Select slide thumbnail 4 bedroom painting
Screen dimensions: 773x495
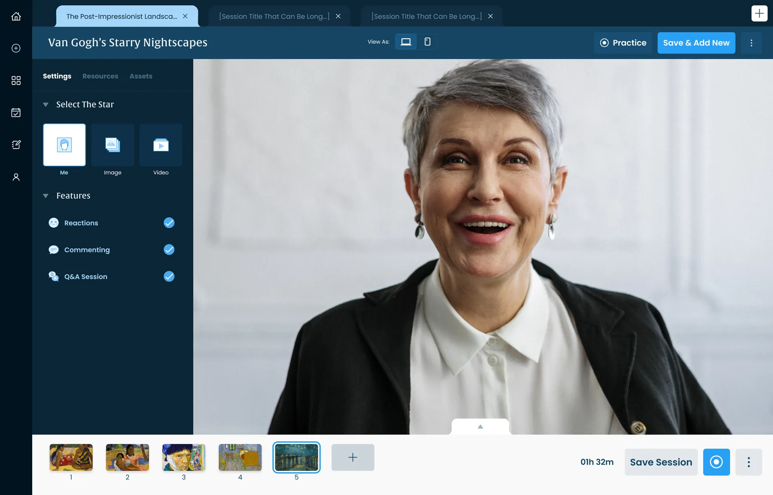click(240, 457)
